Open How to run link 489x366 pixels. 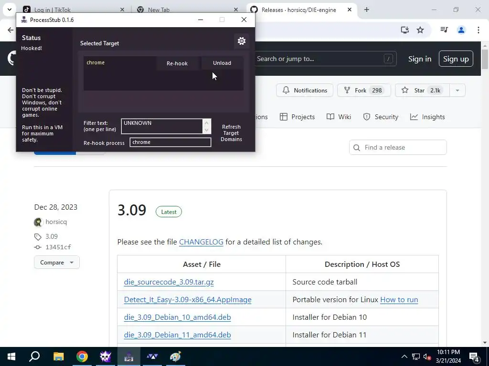coord(399,300)
